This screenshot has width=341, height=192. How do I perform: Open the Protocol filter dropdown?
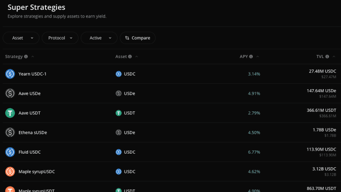tap(60, 38)
